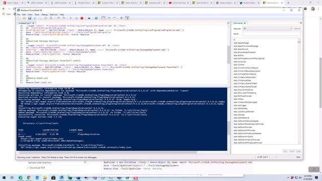Close the Untitled1.ps1 script tab

[x=33, y=23]
